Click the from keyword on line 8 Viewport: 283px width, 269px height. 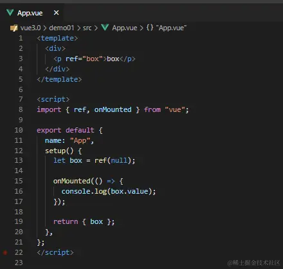tap(152, 109)
